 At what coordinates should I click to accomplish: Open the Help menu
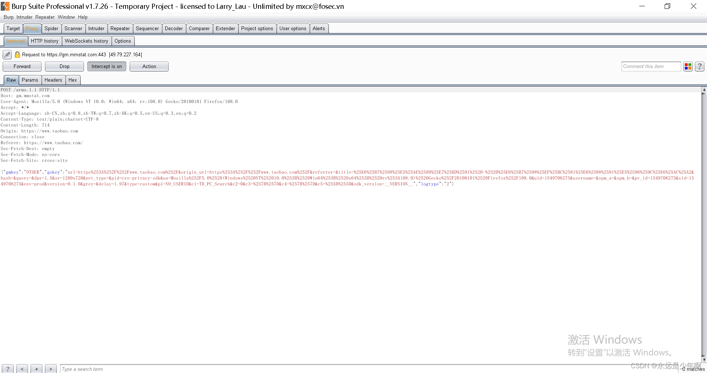click(83, 17)
